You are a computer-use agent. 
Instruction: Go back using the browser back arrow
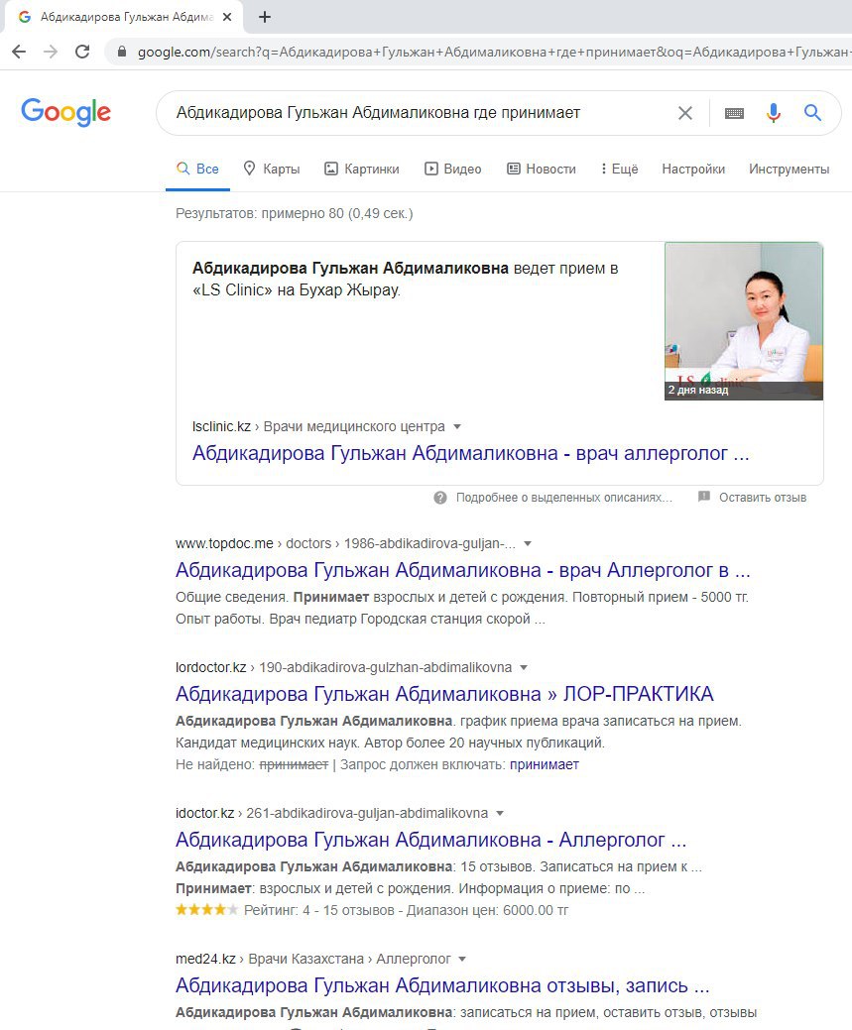coord(19,52)
